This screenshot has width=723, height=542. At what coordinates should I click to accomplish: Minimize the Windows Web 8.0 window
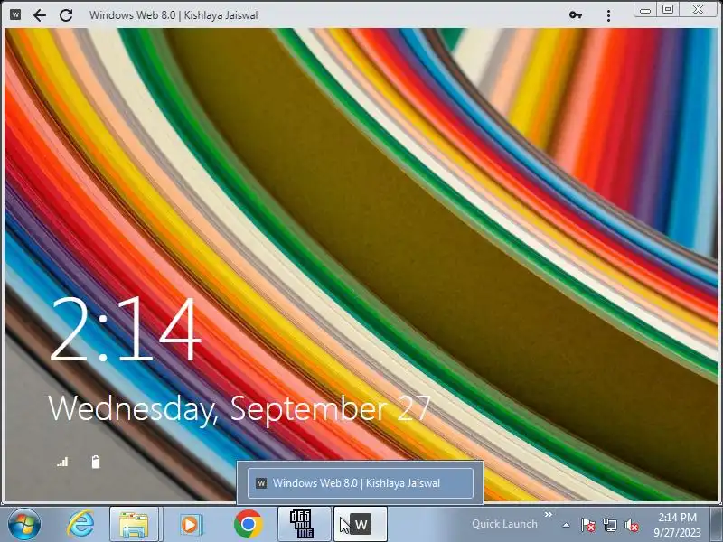point(645,10)
